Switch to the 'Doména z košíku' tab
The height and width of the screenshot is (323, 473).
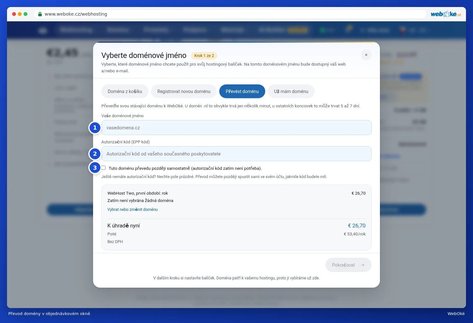pyautogui.click(x=125, y=91)
